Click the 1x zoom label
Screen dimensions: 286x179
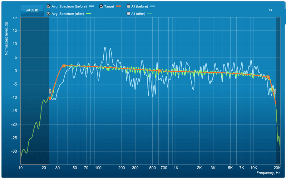tap(270, 10)
